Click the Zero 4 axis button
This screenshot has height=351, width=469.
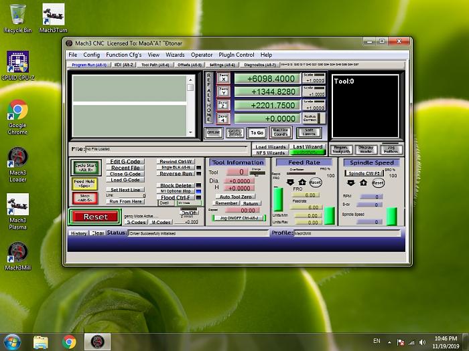pyautogui.click(x=223, y=118)
